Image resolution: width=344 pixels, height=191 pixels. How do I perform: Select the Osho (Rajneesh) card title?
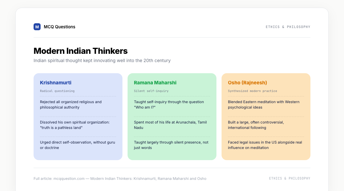point(247,82)
